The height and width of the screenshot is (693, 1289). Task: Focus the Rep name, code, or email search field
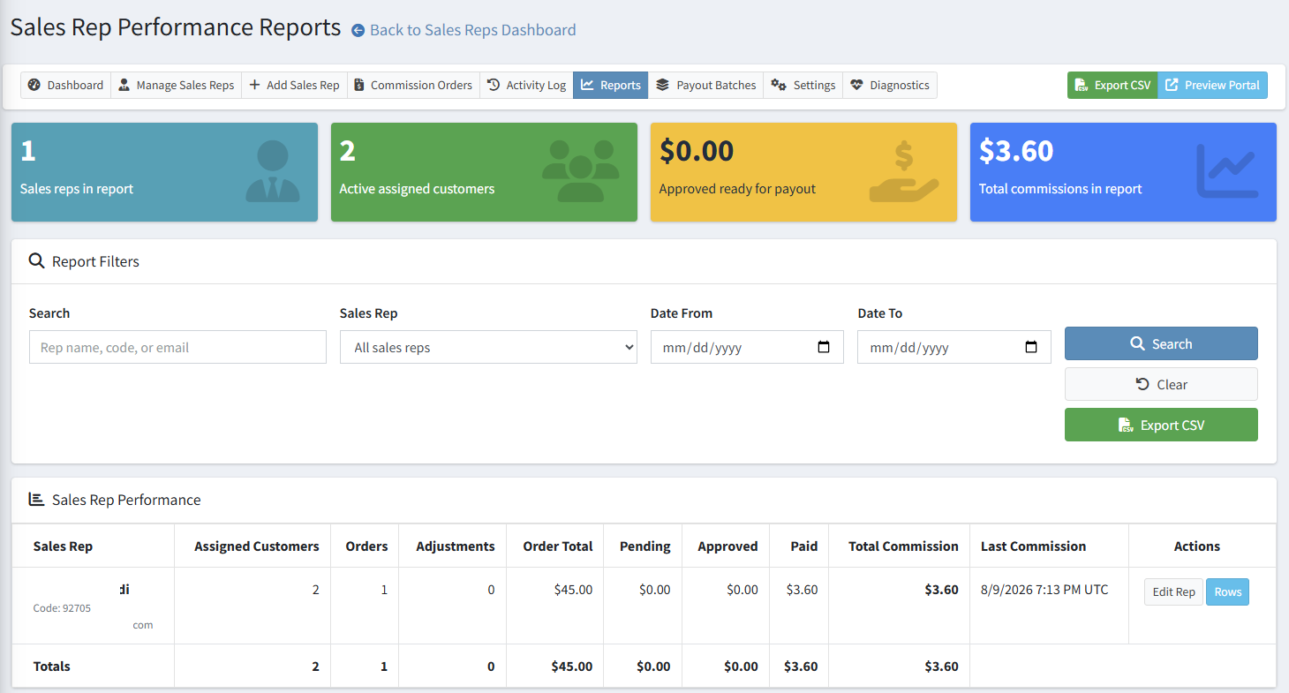[177, 347]
